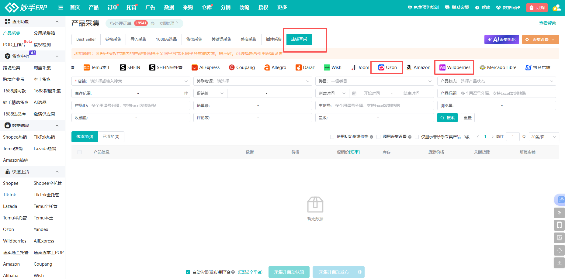Click the 搜索 search button
565x279 pixels.
coord(447,118)
